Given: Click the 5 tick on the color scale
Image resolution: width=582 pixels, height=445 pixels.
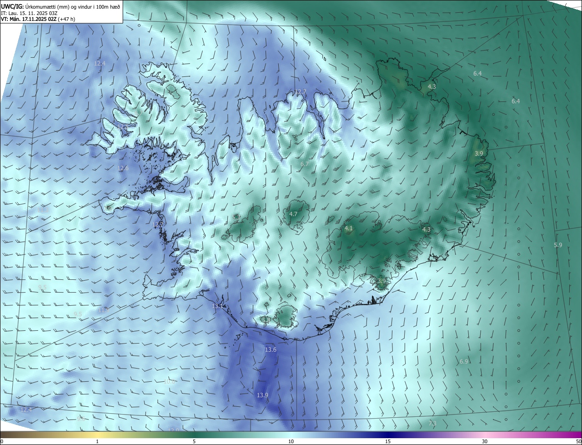Looking at the screenshot, I should point(194,441).
